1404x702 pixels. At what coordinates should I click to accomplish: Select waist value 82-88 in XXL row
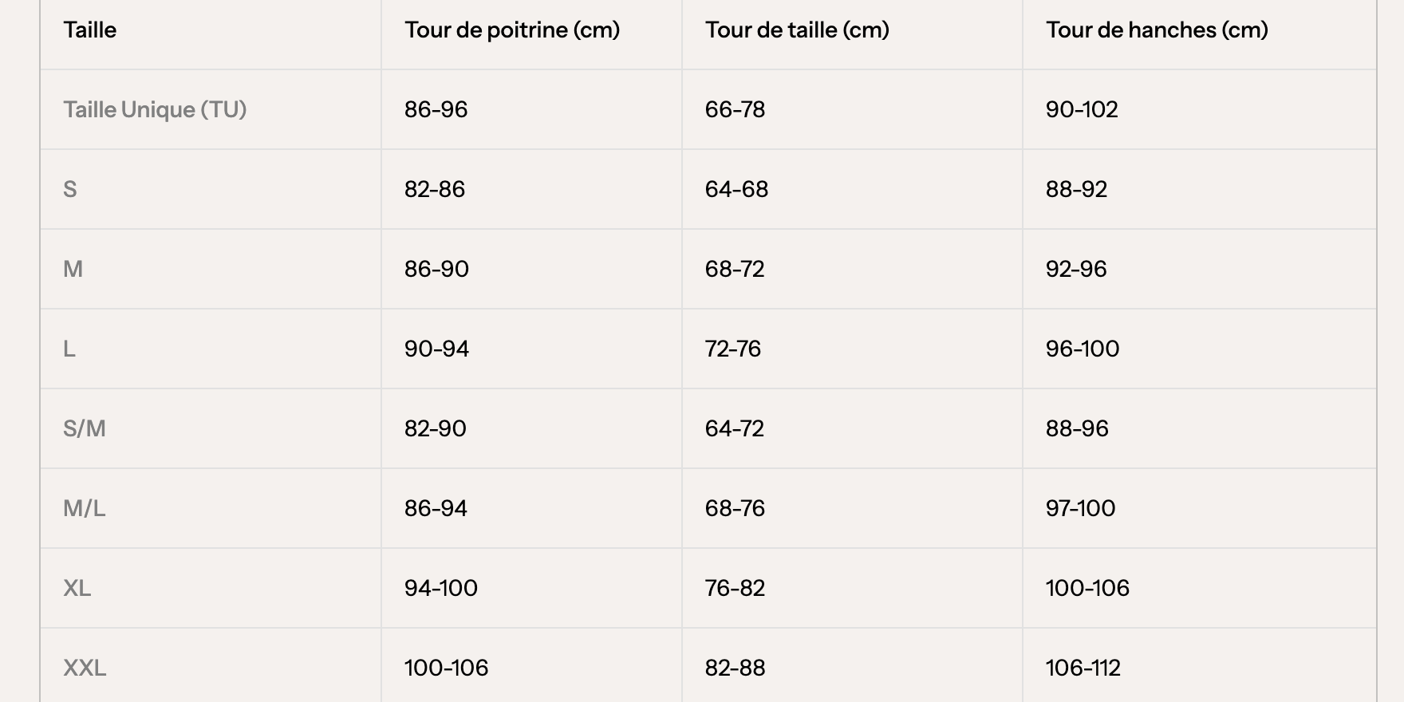(x=735, y=668)
